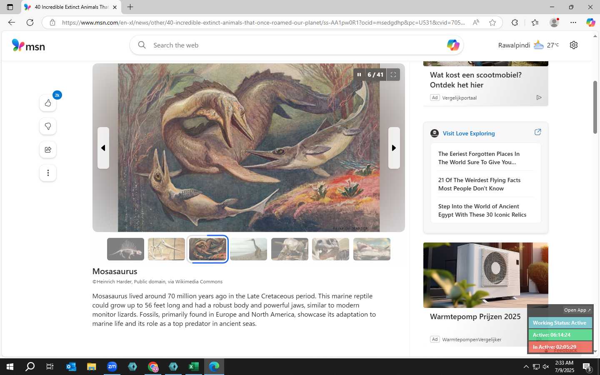This screenshot has width=600, height=375.
Task: Open Windows Start menu
Action: (x=10, y=367)
